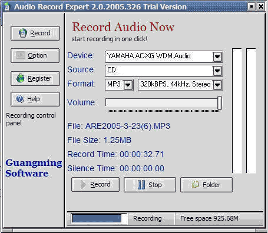
Task: Open Help from the sidebar
Action: point(35,99)
